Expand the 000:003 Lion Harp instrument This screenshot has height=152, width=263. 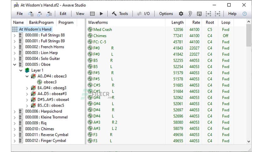click(15, 53)
